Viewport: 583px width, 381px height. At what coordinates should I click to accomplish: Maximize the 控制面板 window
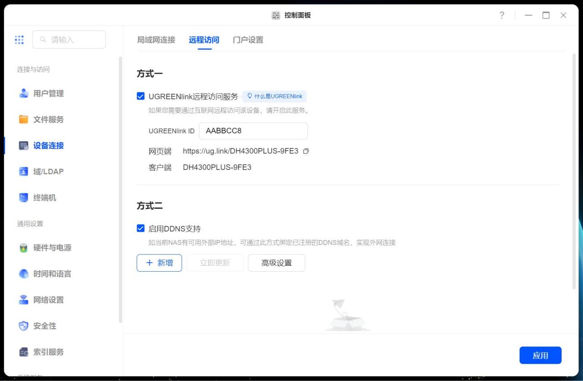[546, 15]
